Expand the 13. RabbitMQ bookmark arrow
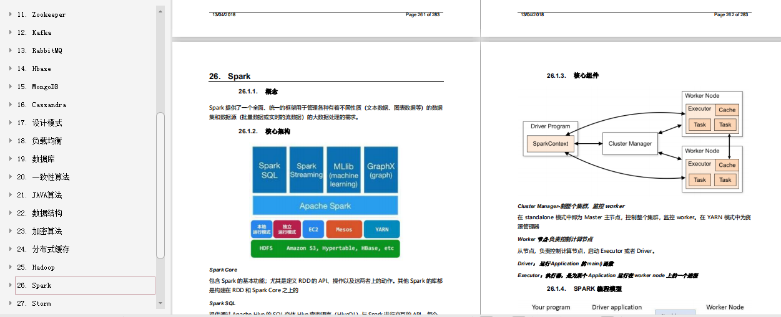The width and height of the screenshot is (781, 317). point(11,50)
